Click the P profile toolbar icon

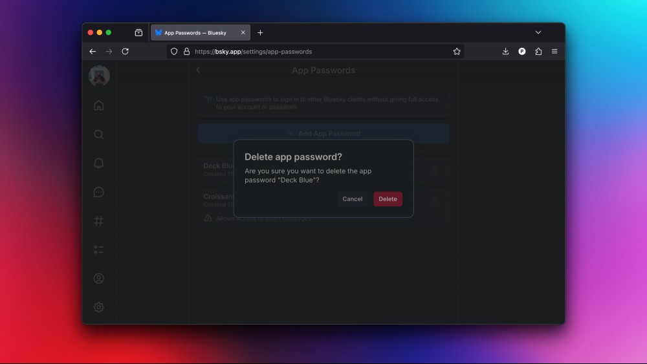(522, 52)
